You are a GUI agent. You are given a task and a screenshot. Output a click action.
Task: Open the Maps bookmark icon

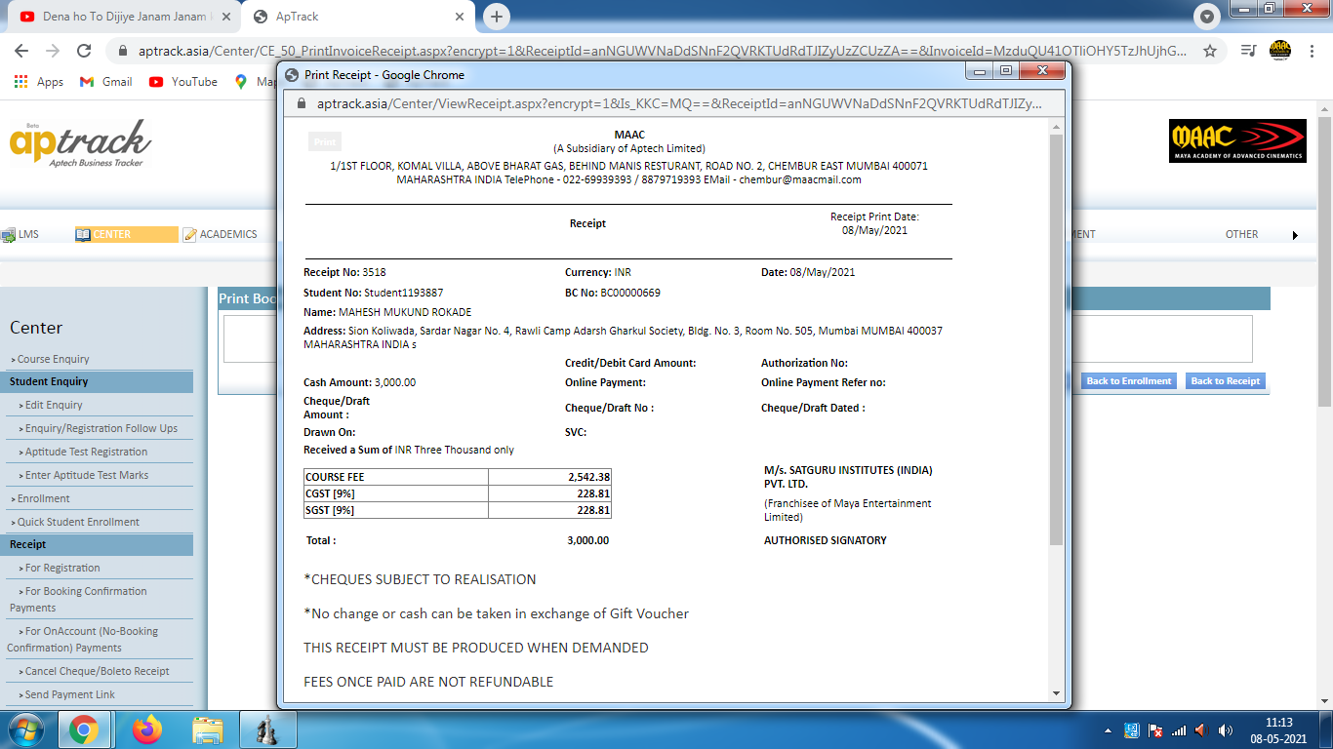(x=241, y=82)
